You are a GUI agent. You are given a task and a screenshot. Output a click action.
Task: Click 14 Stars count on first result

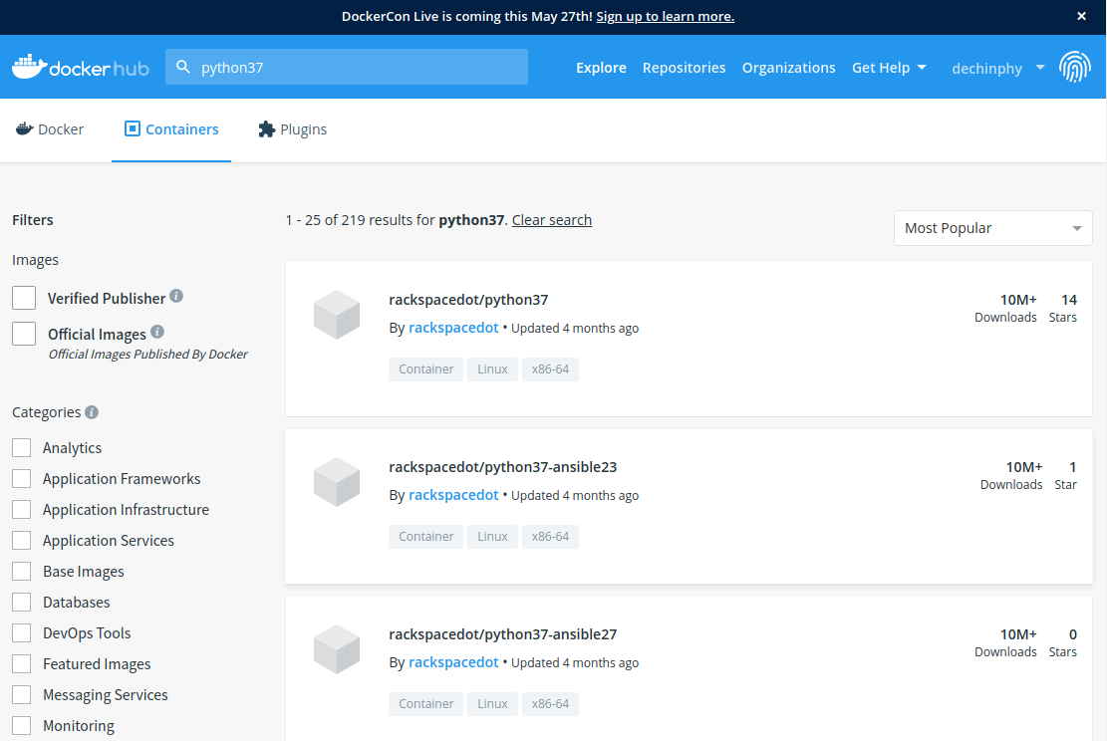pos(1063,308)
